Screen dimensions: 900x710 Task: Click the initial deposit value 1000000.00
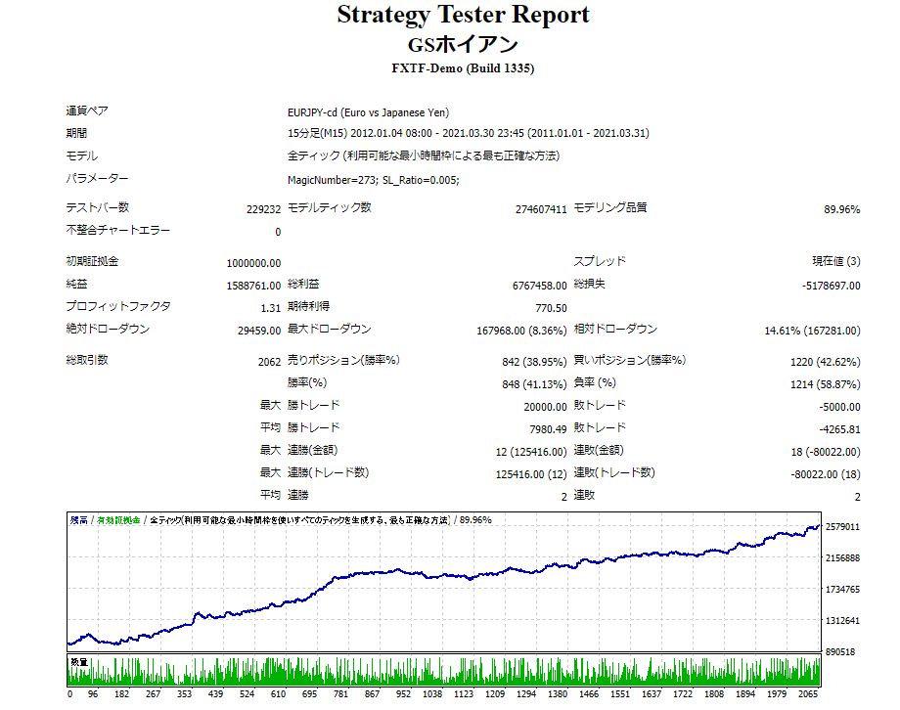pos(253,263)
